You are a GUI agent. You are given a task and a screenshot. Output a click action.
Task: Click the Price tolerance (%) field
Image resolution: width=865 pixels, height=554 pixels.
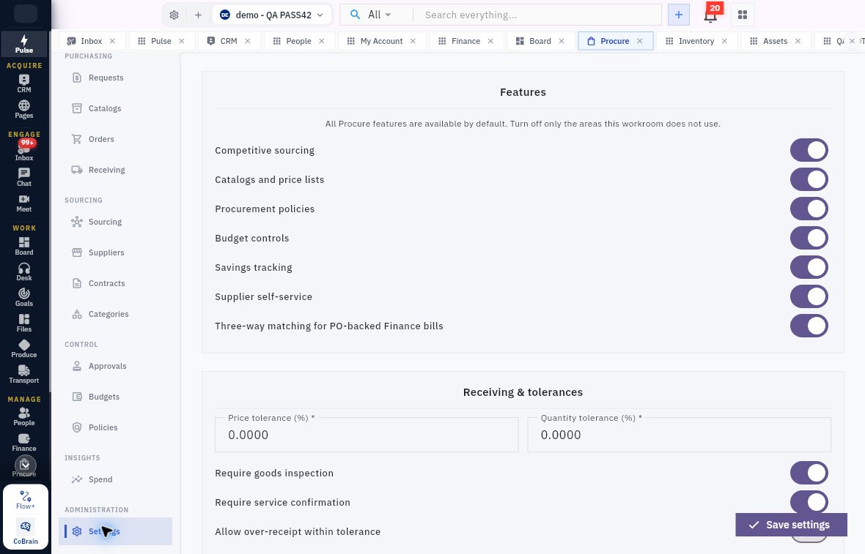pos(367,435)
